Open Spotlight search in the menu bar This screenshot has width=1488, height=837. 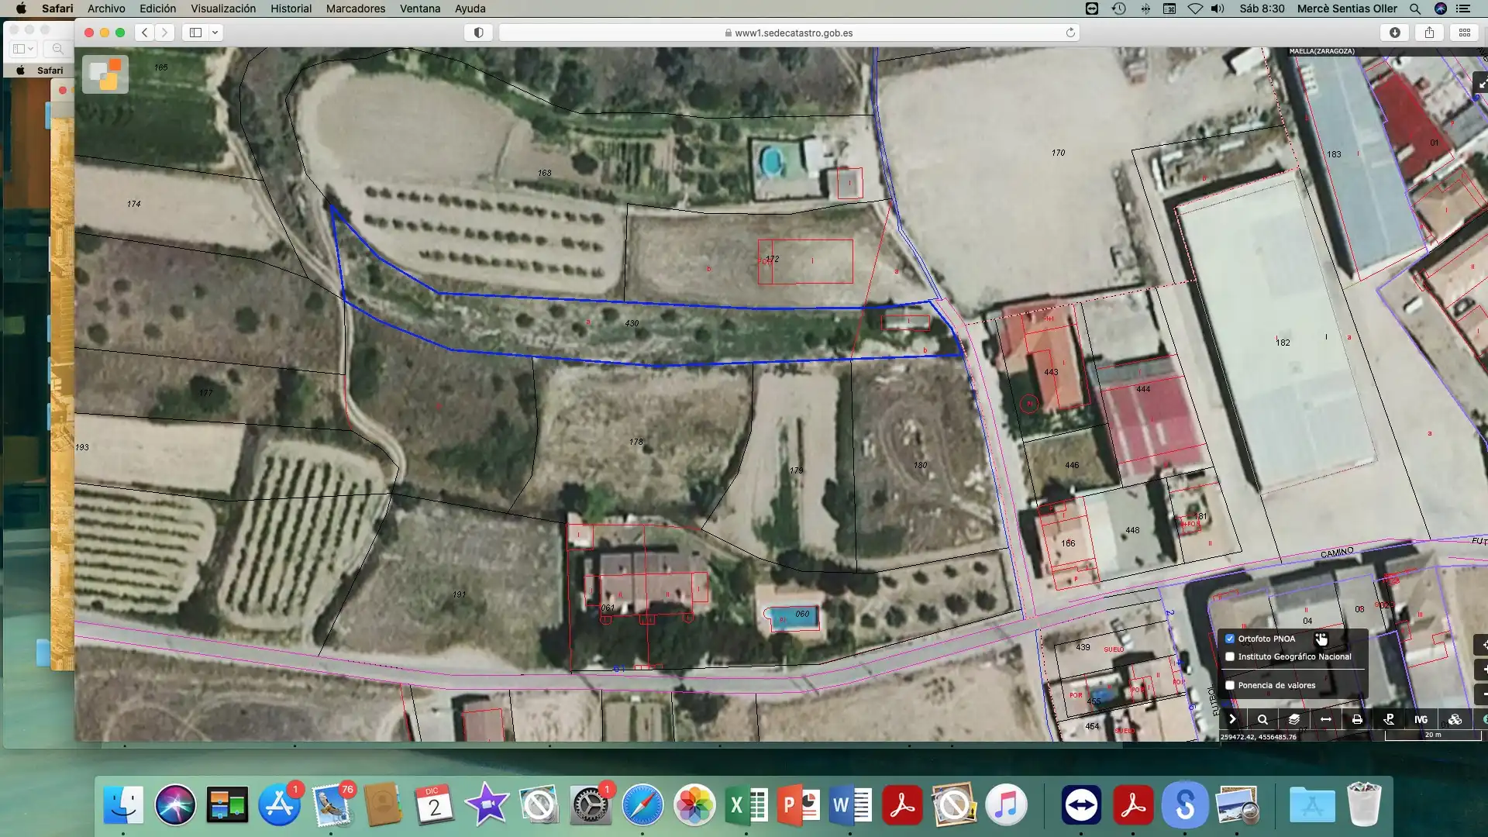(x=1415, y=9)
